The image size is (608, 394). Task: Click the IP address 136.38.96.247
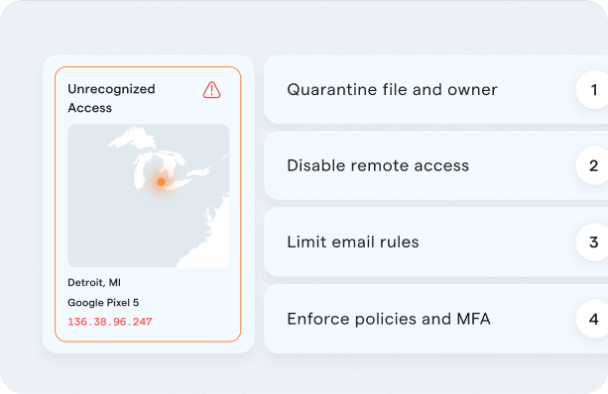click(110, 322)
